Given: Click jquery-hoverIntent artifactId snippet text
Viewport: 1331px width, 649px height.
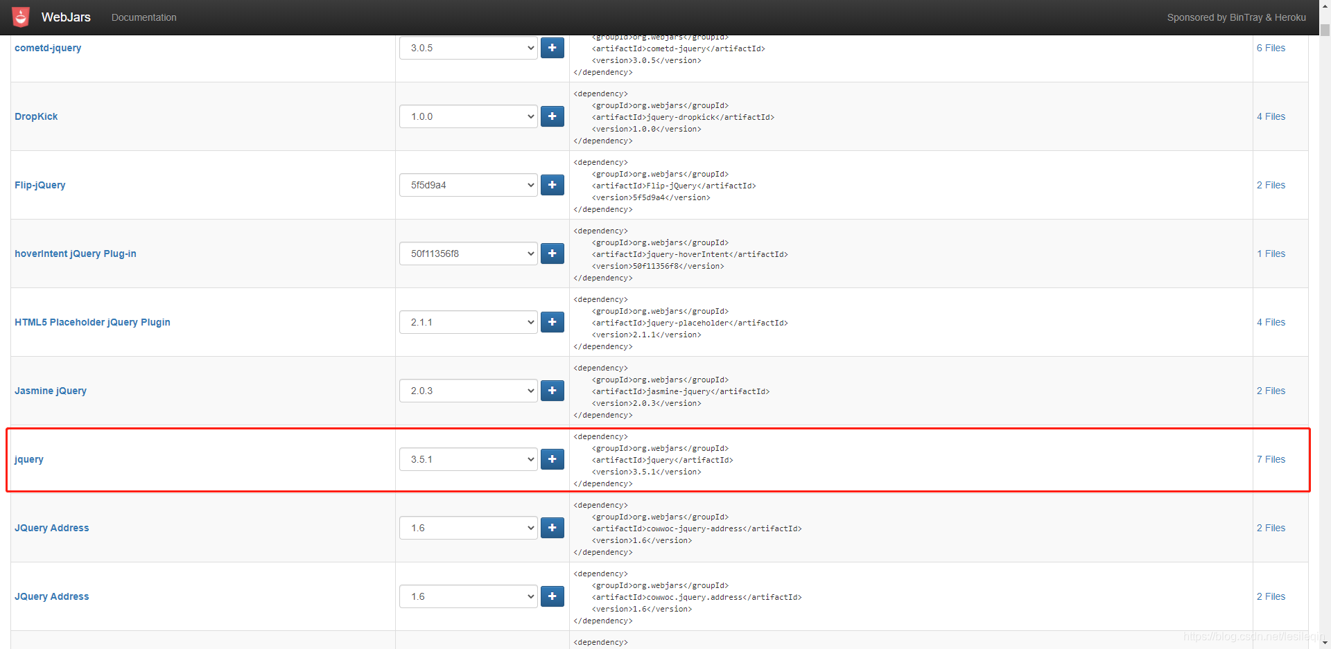Looking at the screenshot, I should click(690, 254).
